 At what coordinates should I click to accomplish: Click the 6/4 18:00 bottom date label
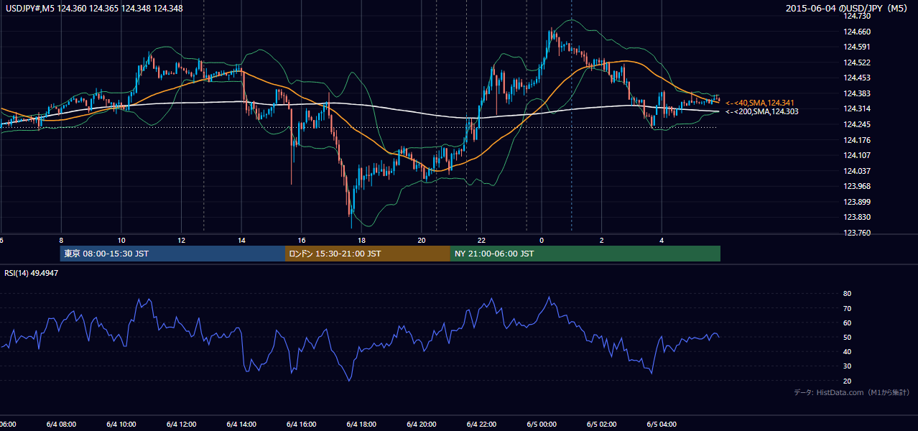pyautogui.click(x=361, y=424)
